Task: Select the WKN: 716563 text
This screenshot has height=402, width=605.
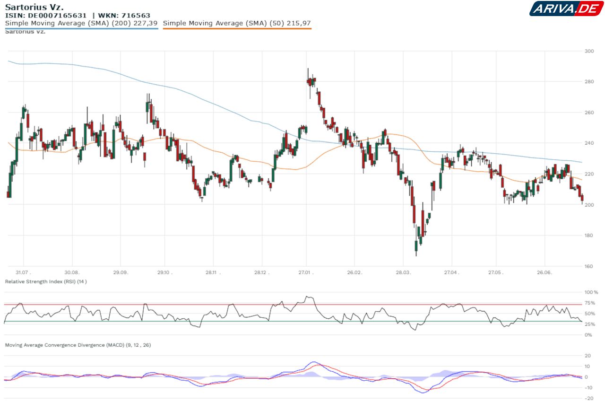Action: coord(124,15)
